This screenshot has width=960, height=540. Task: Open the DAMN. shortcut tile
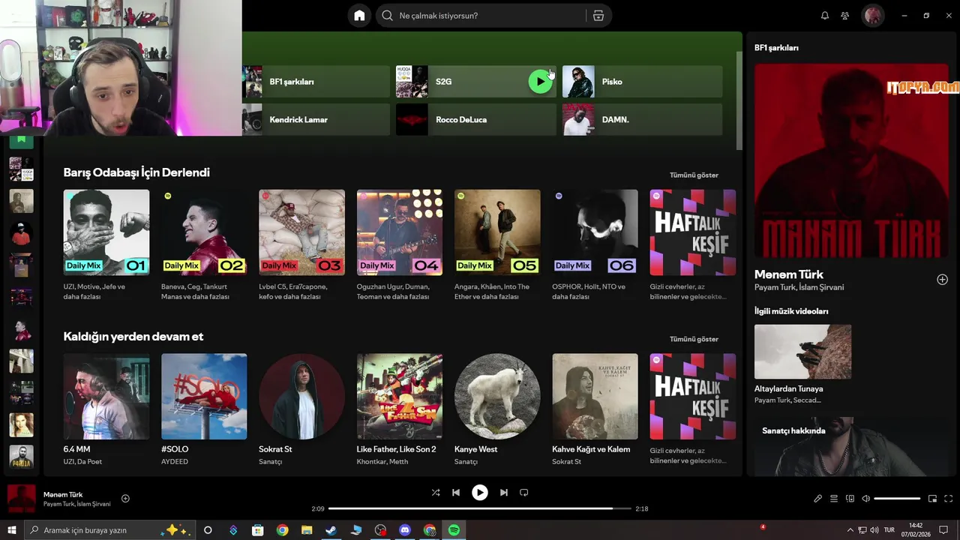(x=642, y=119)
